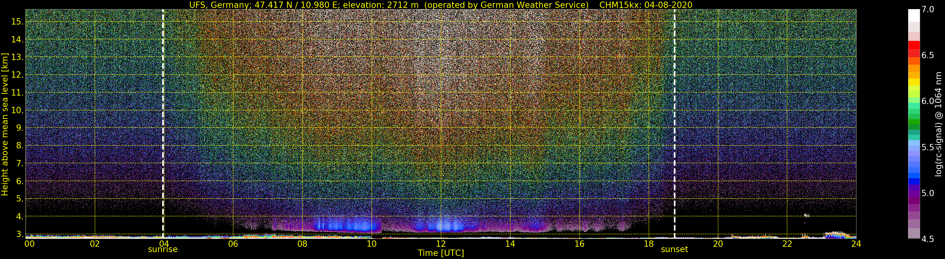Click height tick '14.' on height axis
The height and width of the screenshot is (259, 945).
[17, 39]
